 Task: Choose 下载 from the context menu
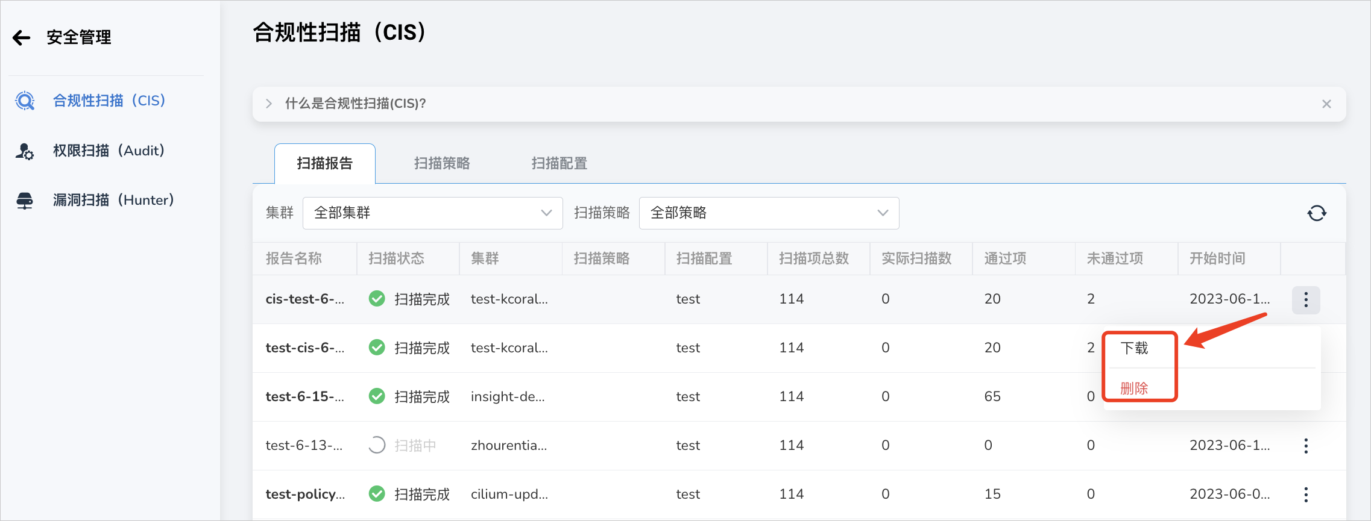pos(1134,348)
